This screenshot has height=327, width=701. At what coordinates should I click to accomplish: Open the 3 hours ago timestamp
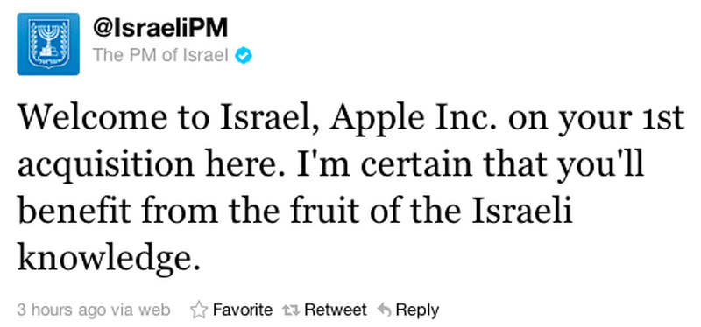coord(61,310)
